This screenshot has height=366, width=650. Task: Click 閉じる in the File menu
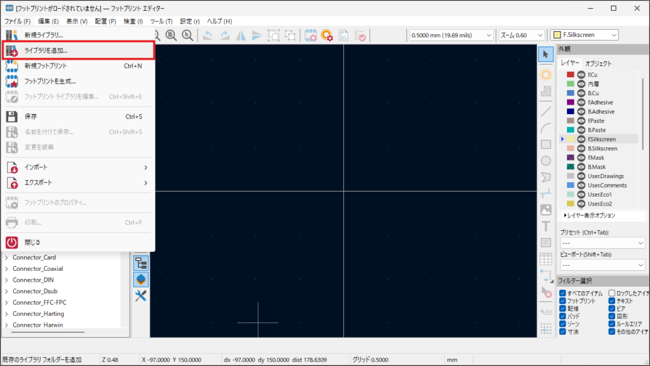pyautogui.click(x=32, y=242)
